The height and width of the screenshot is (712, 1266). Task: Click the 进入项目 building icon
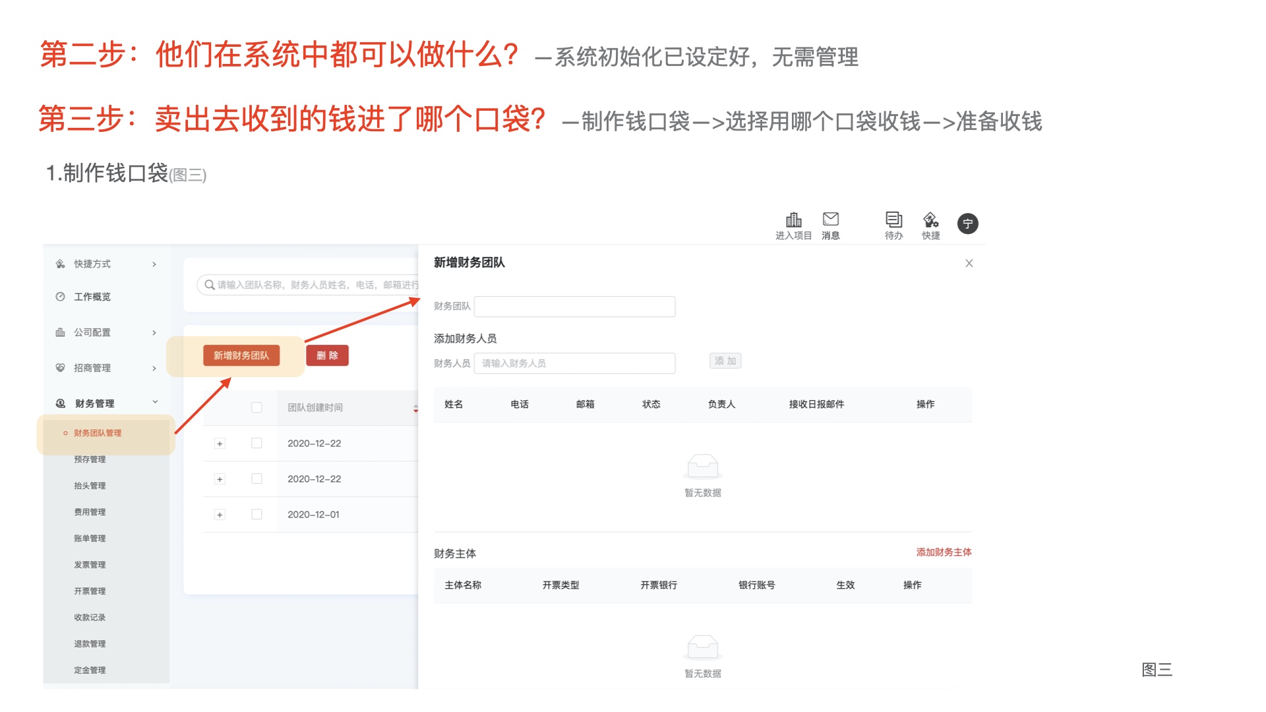[793, 220]
